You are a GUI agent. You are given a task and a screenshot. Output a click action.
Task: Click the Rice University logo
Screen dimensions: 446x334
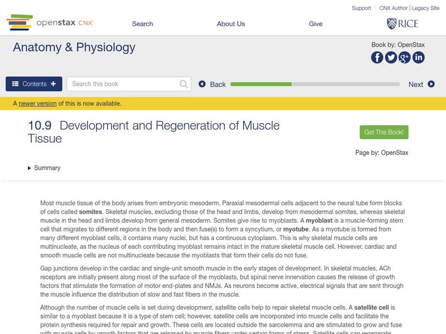pyautogui.click(x=402, y=23)
